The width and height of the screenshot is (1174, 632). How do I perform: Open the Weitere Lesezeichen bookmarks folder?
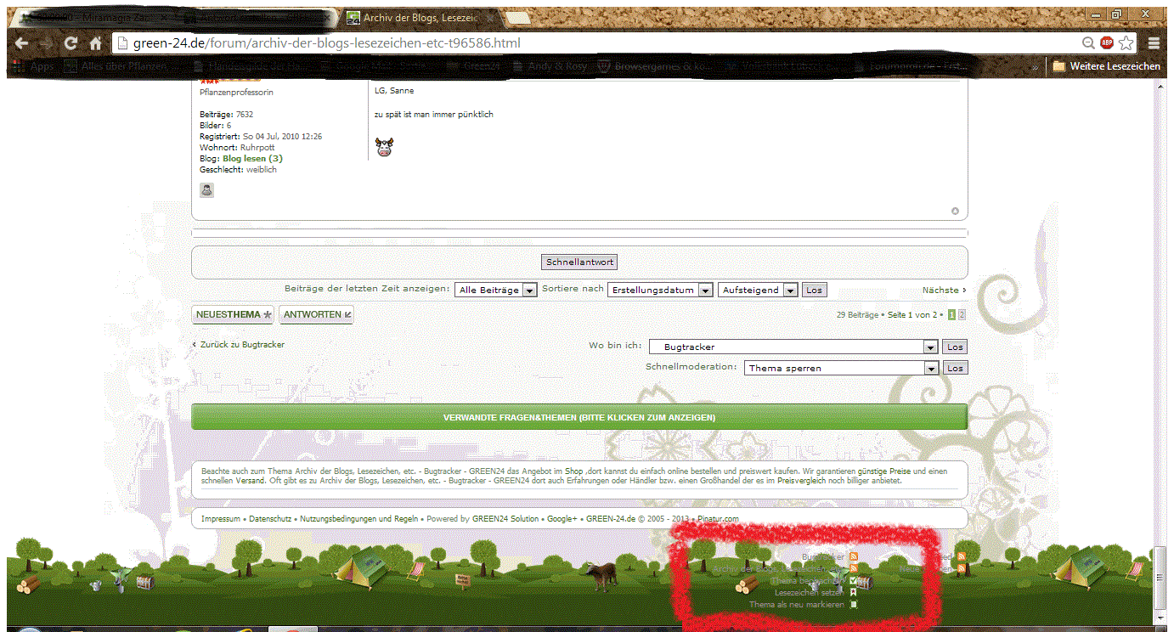(x=1106, y=66)
